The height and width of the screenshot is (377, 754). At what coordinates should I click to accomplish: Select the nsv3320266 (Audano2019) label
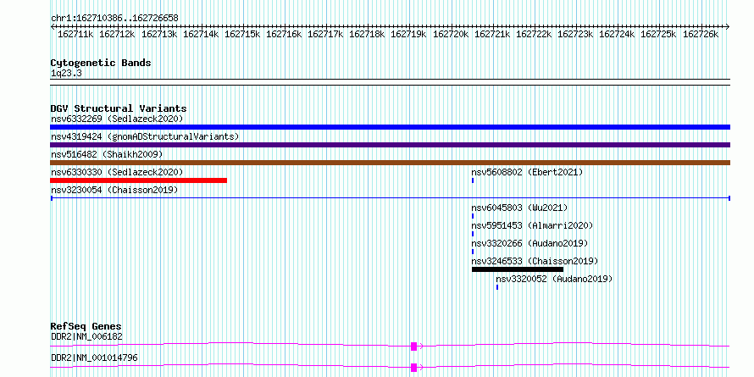tap(529, 243)
